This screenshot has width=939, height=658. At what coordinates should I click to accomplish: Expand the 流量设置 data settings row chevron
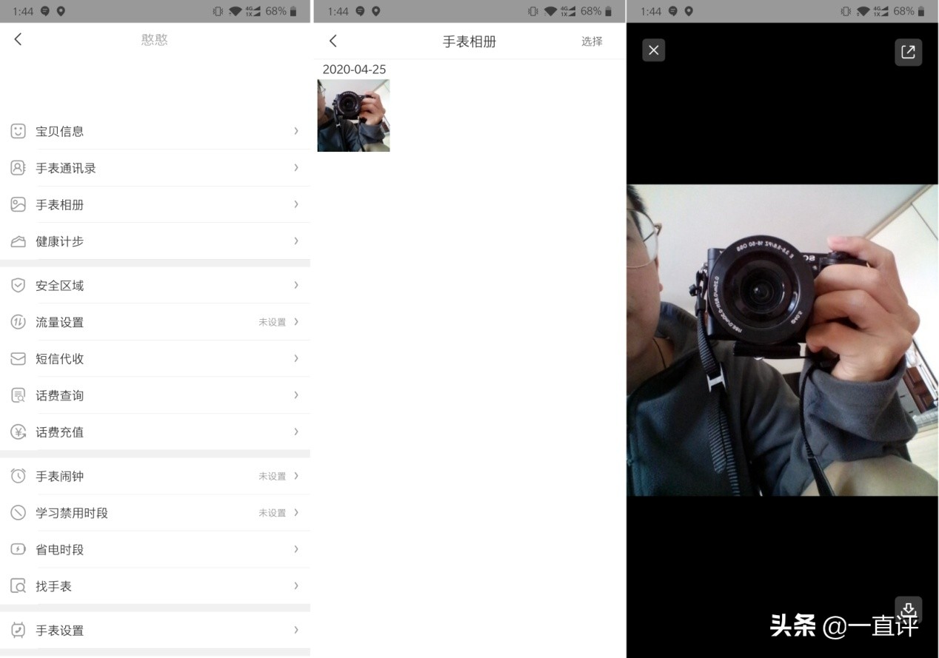296,322
